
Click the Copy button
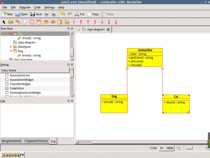tap(93, 14)
